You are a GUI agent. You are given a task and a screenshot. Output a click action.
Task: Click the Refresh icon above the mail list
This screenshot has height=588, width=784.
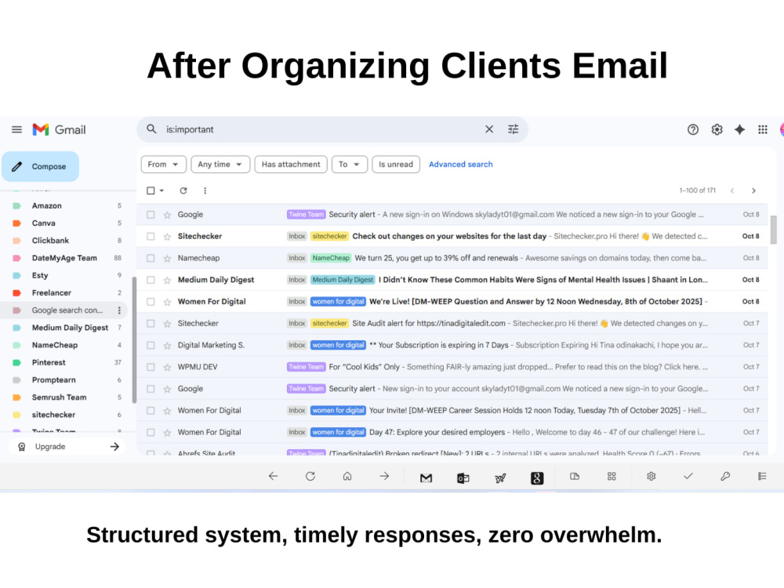pyautogui.click(x=183, y=191)
